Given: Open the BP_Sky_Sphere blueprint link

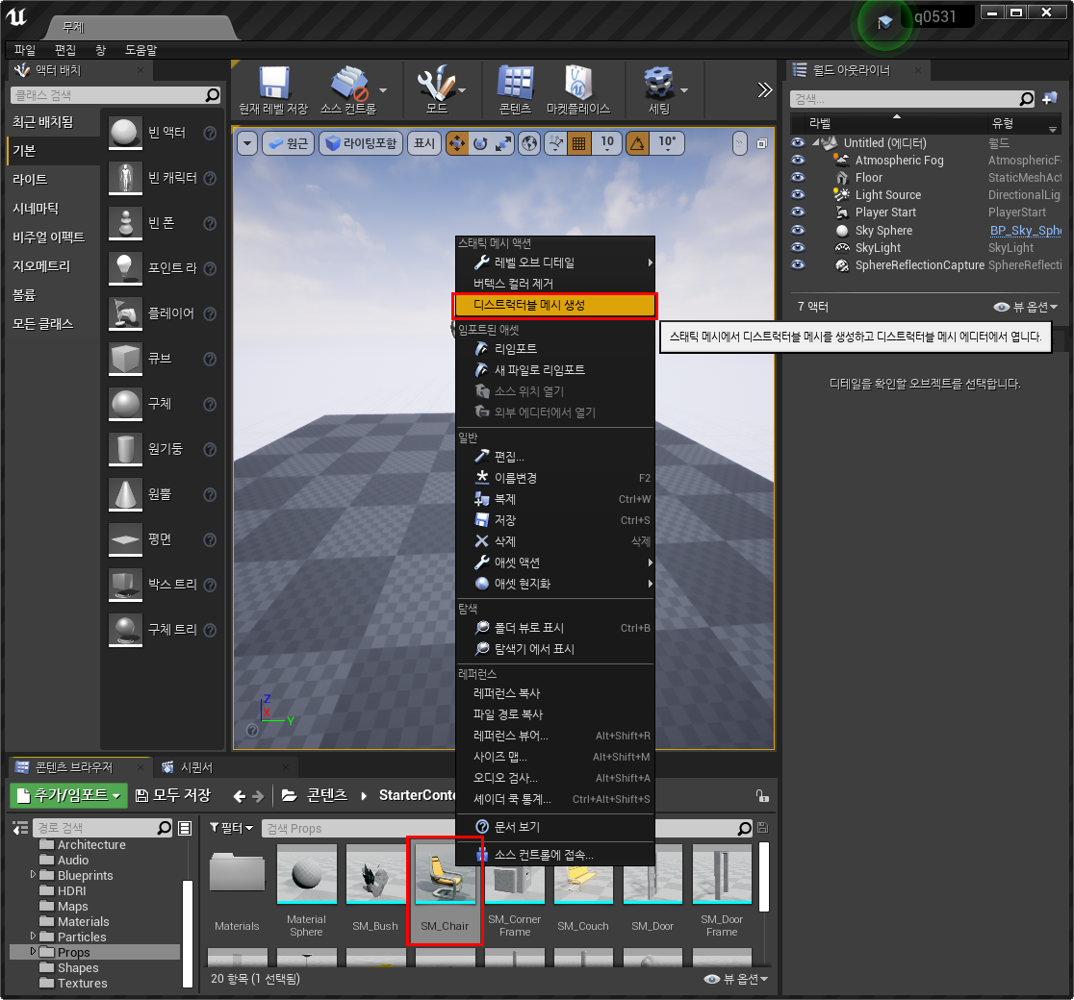Looking at the screenshot, I should 1025,231.
